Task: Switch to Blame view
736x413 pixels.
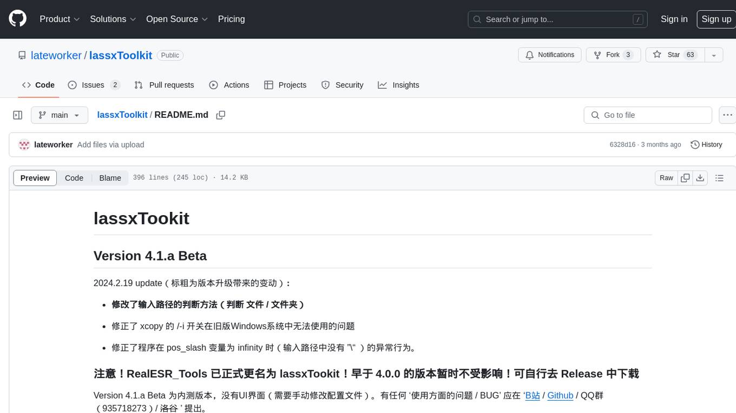Action: 110,178
